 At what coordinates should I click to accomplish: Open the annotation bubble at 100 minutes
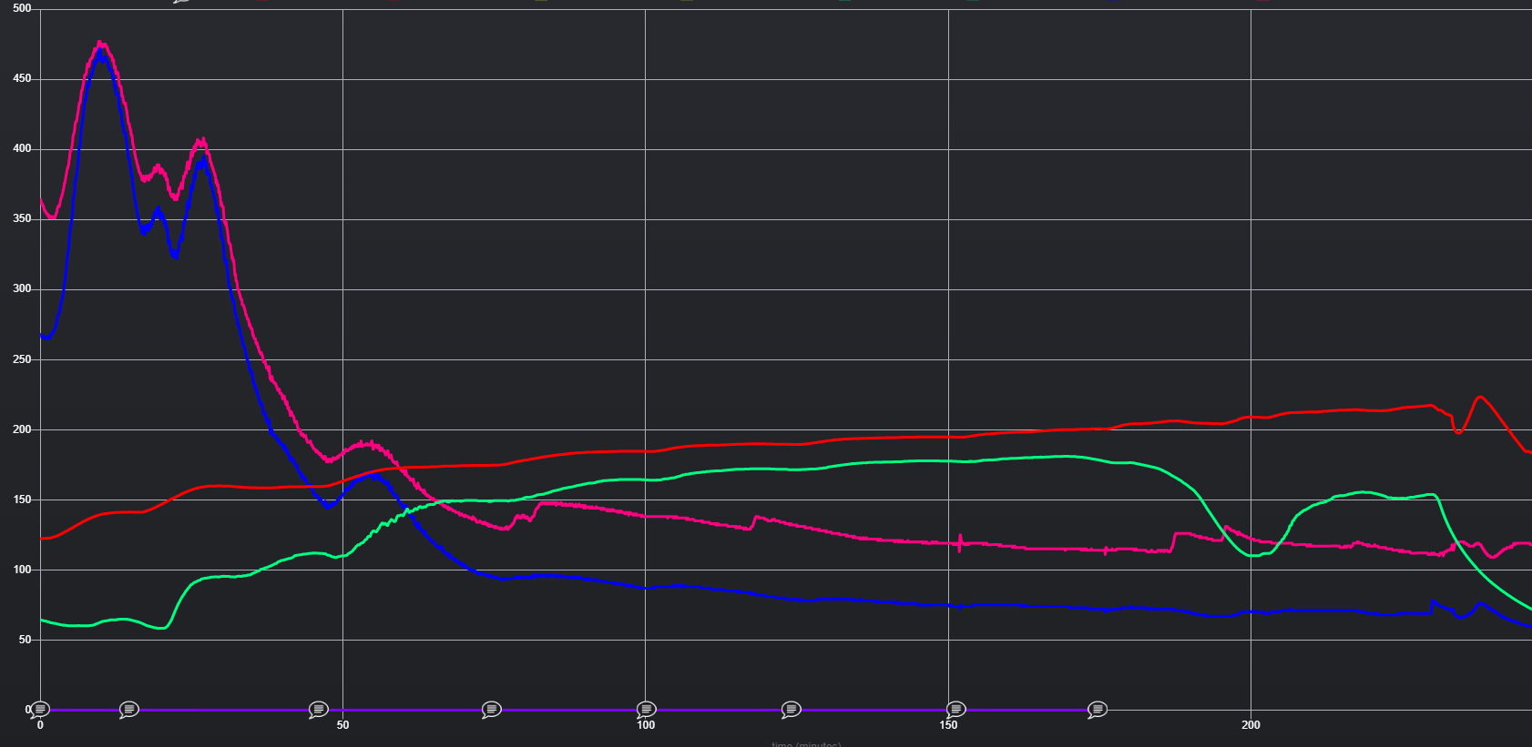pyautogui.click(x=647, y=709)
